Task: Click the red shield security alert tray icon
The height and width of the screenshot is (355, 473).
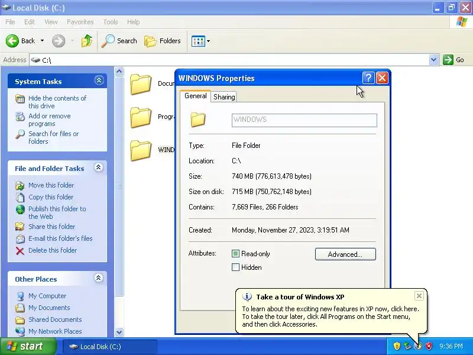Action: click(429, 346)
